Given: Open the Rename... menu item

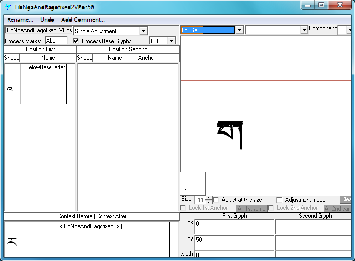Looking at the screenshot, I should pos(20,20).
